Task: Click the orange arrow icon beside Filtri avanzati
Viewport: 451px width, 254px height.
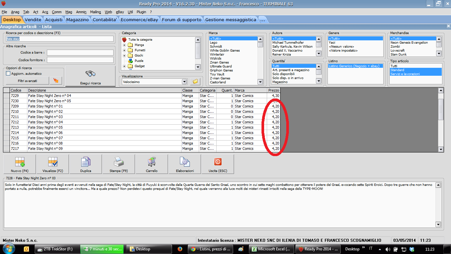Action: tap(55, 81)
